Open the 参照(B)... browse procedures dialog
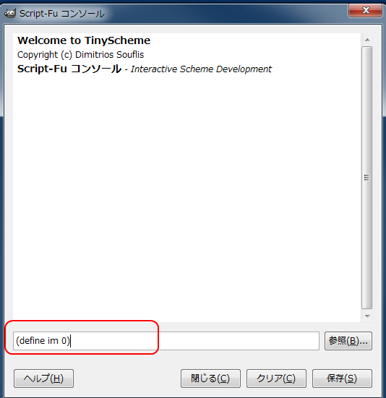The height and width of the screenshot is (398, 386). coord(348,341)
